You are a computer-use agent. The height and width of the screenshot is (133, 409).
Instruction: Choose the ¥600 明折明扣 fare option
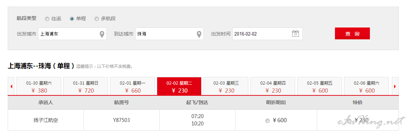pyautogui.click(x=267, y=120)
